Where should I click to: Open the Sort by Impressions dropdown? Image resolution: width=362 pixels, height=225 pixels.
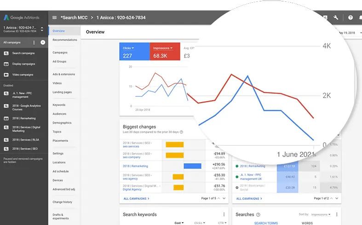click(321, 214)
